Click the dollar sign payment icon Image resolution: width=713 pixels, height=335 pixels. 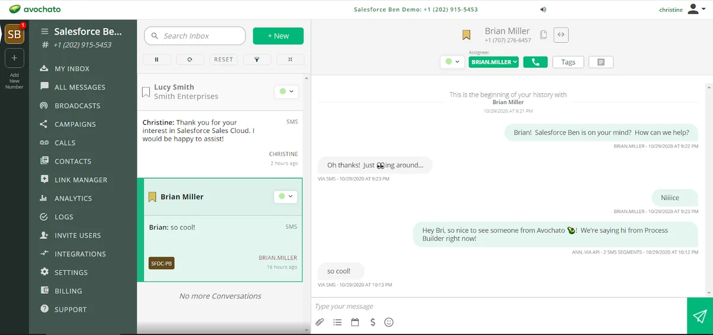[x=373, y=323]
